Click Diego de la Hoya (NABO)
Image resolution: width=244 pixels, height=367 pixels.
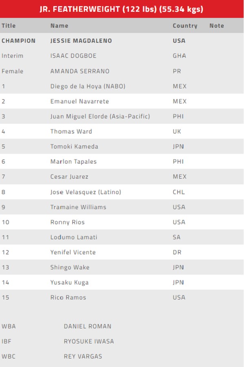[88, 86]
